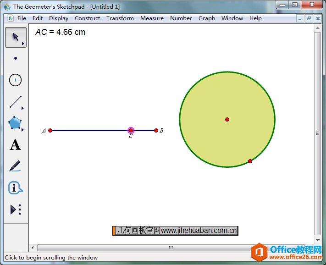The height and width of the screenshot is (265, 326).
Task: Click the vertical scrollbar down arrow
Action: pos(317,240)
